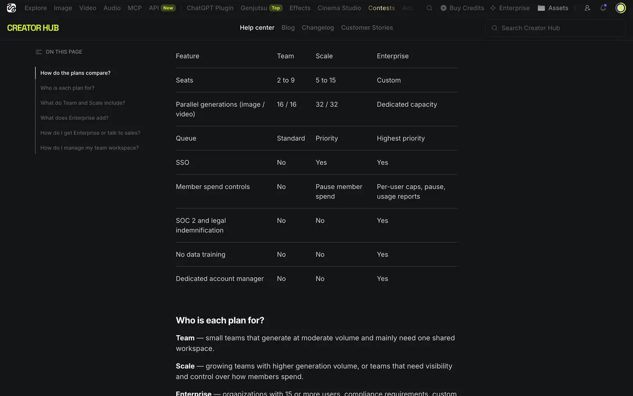Click the search icon in Creator Hub field
This screenshot has height=396, width=633.
(494, 28)
